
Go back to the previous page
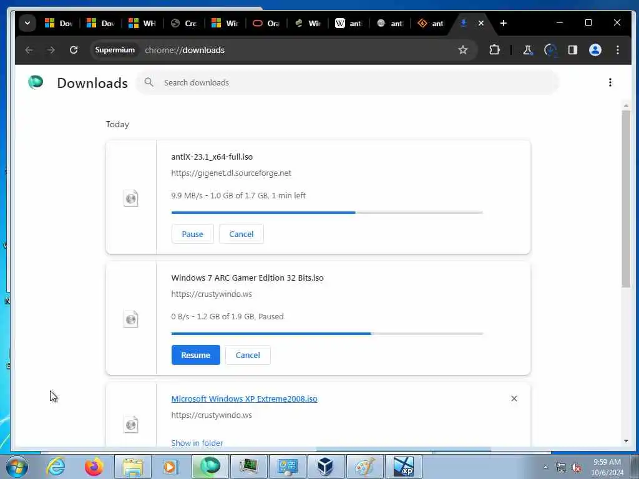click(x=29, y=50)
